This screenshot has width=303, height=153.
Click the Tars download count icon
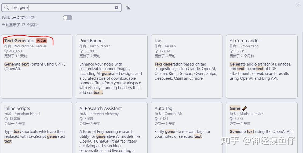[156, 51]
